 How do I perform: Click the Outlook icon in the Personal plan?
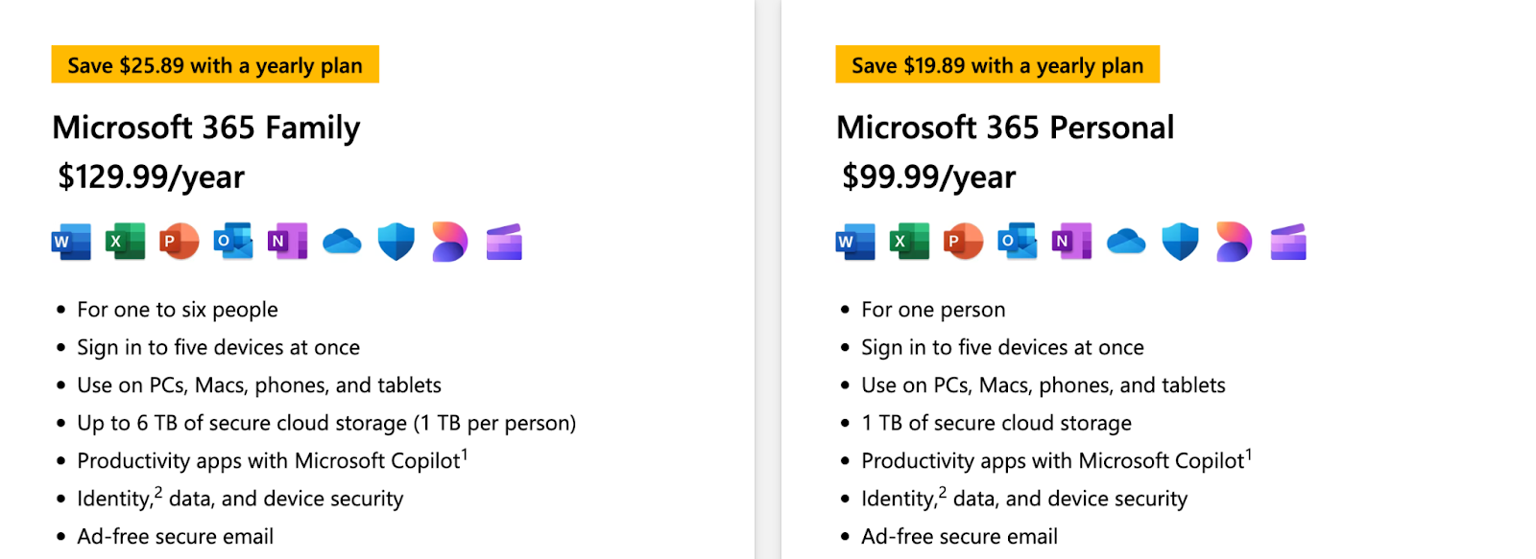tap(1018, 242)
